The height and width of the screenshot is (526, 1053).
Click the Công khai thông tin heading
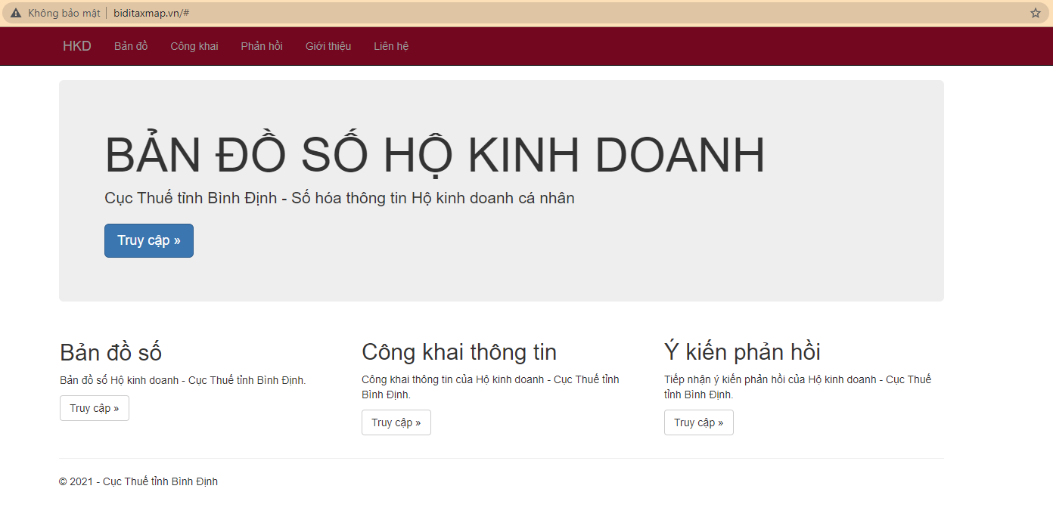coord(459,352)
